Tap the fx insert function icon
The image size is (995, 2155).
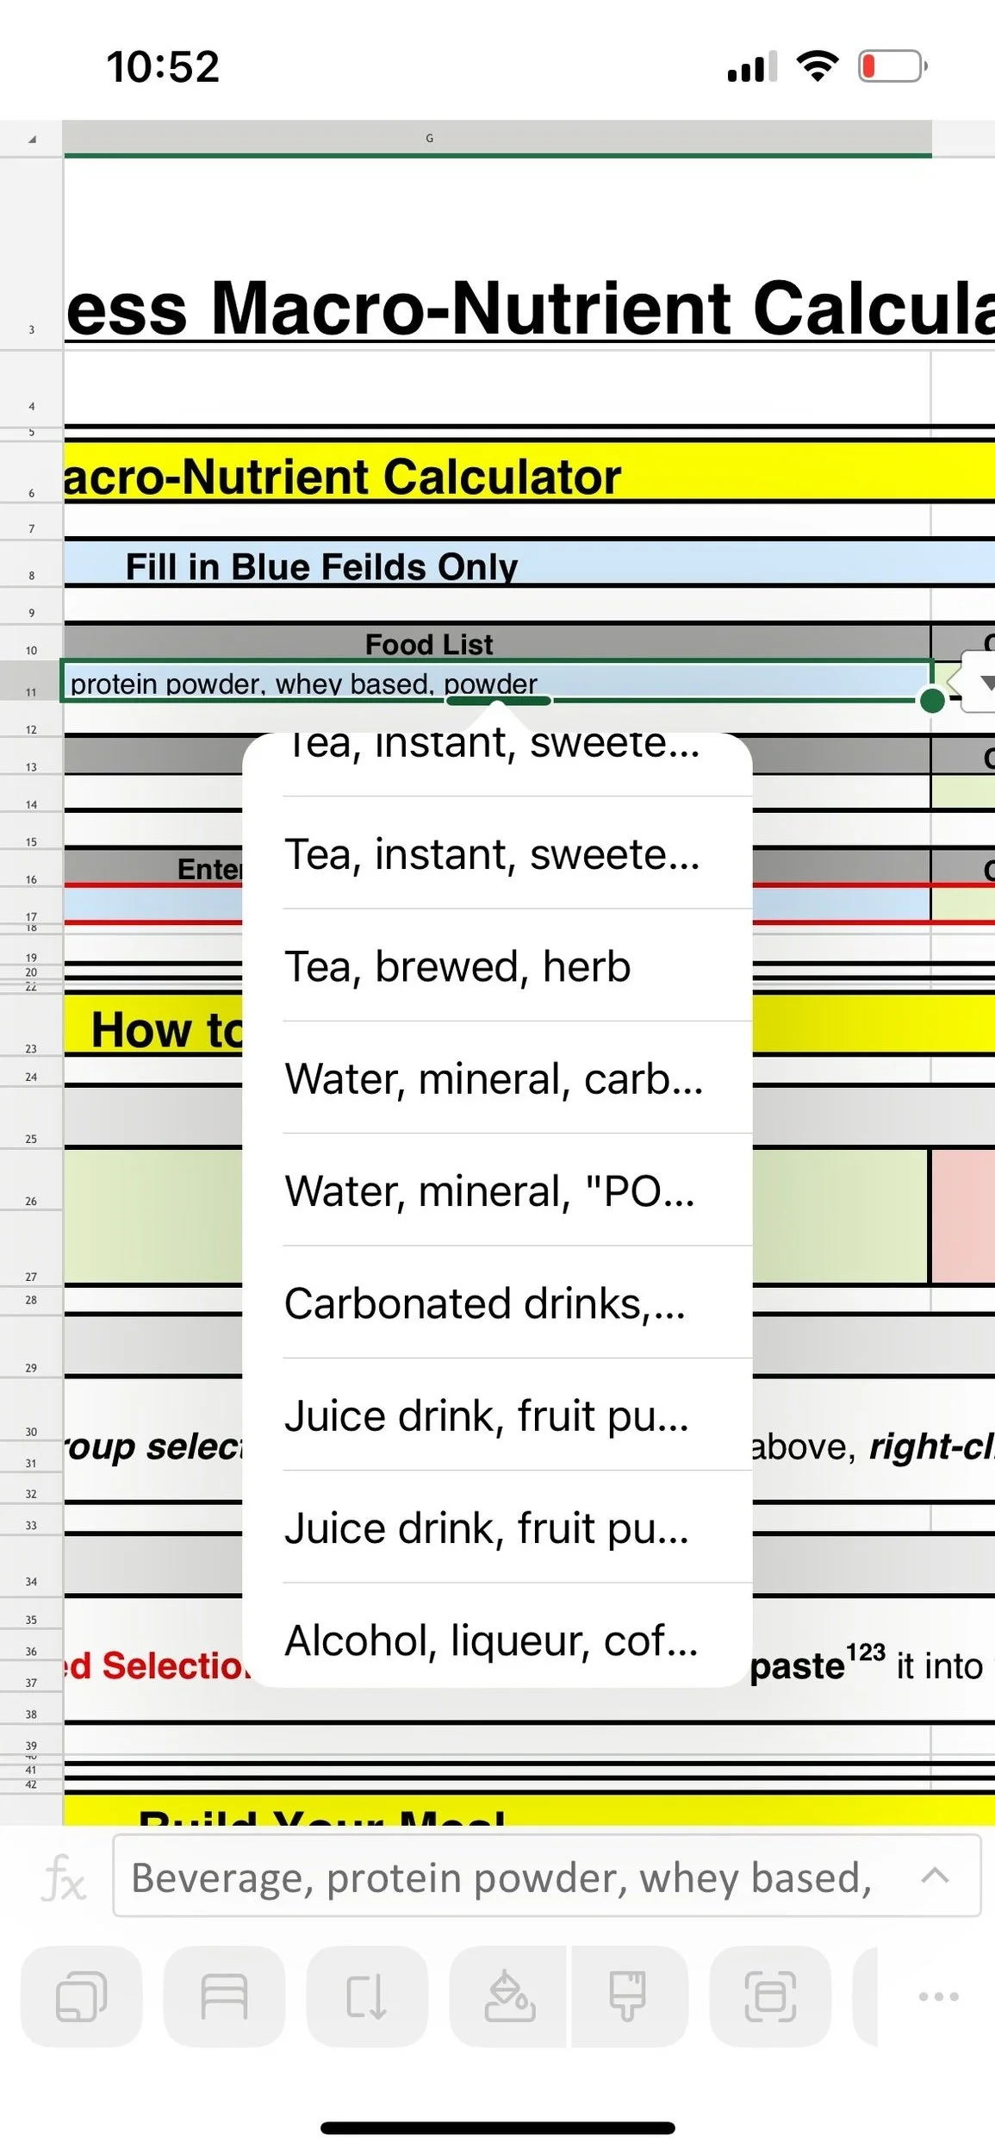point(64,1879)
